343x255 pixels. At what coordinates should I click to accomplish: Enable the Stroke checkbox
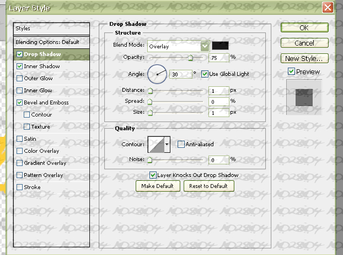19,187
